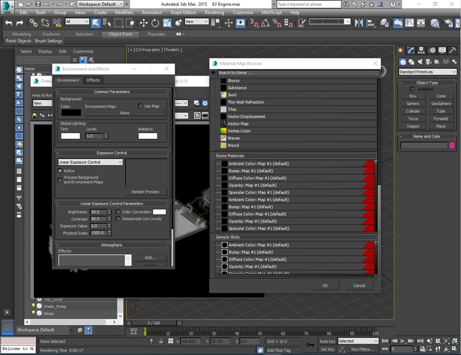Open the Create panel tab icon
The width and height of the screenshot is (461, 355).
(400, 50)
